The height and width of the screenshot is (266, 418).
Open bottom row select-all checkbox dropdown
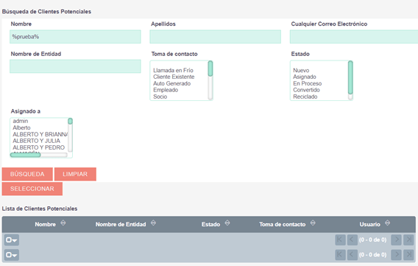tap(12, 255)
